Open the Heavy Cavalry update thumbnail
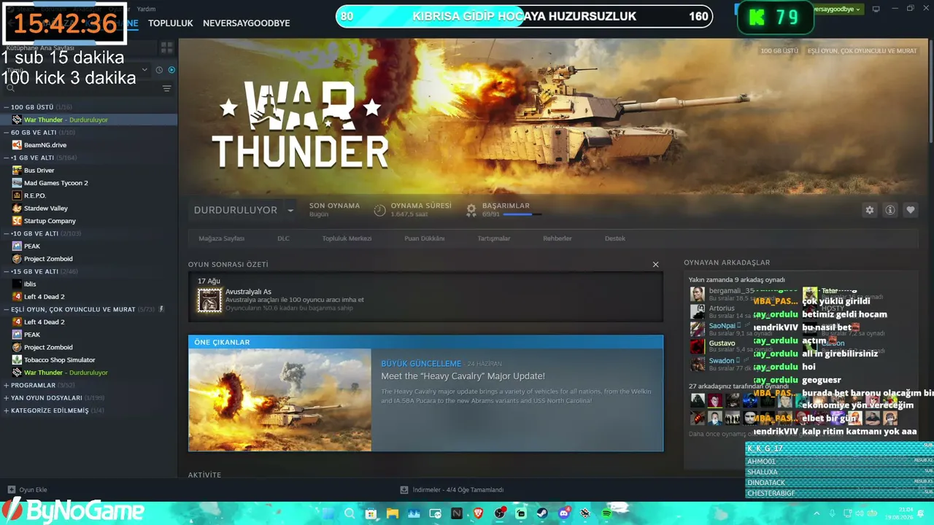Screen dimensions: 934x525 [279, 400]
